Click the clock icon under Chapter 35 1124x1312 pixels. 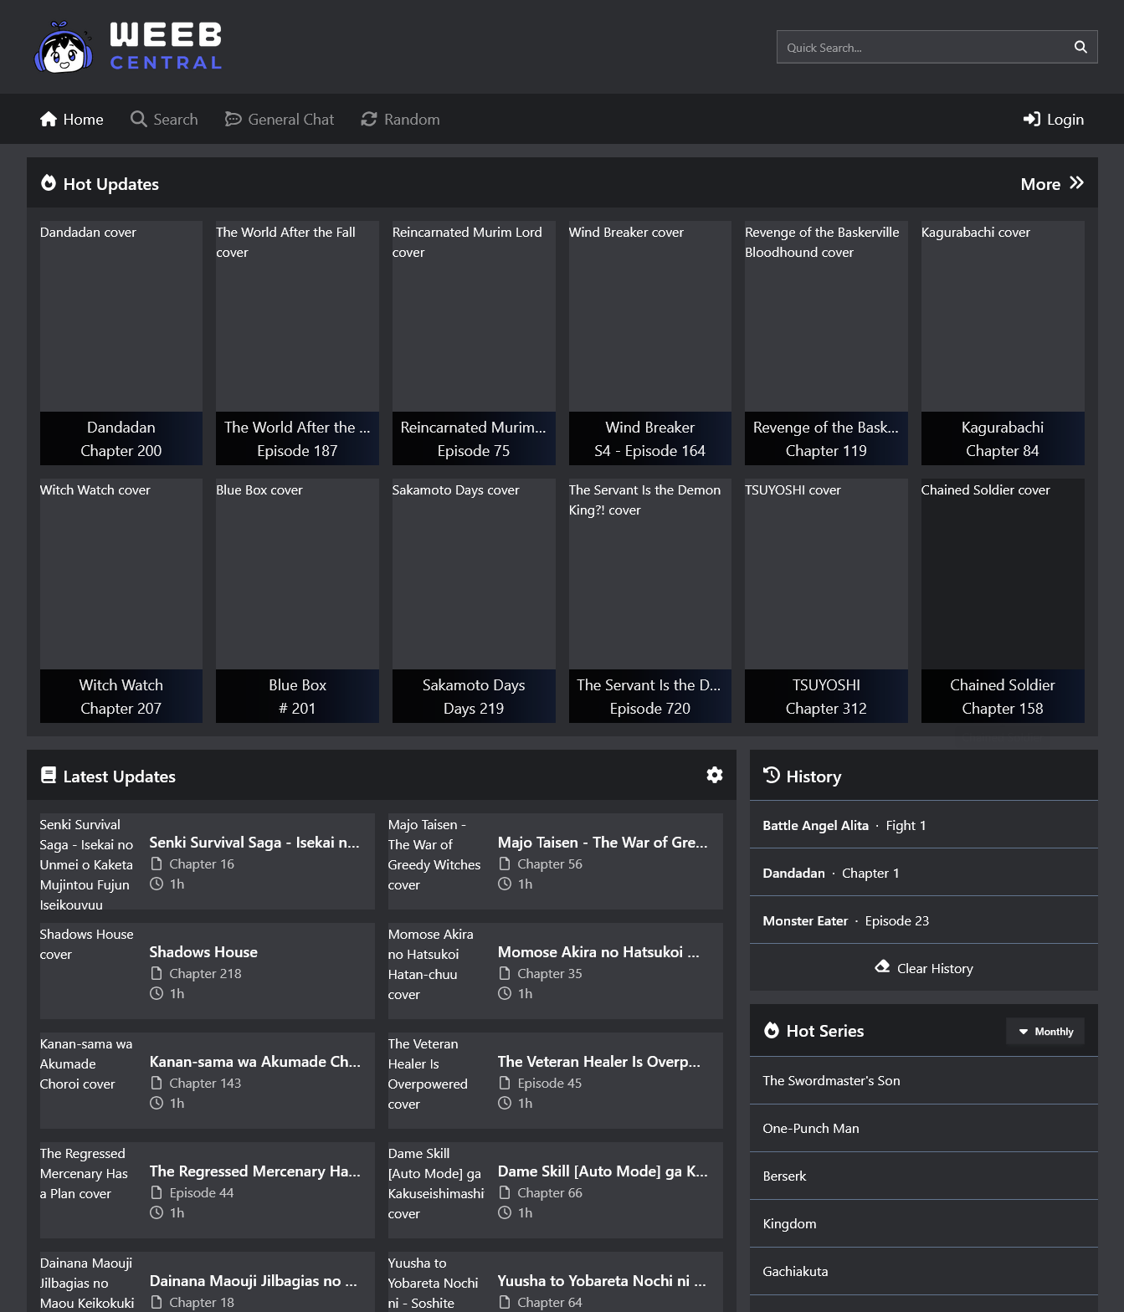pyautogui.click(x=505, y=993)
